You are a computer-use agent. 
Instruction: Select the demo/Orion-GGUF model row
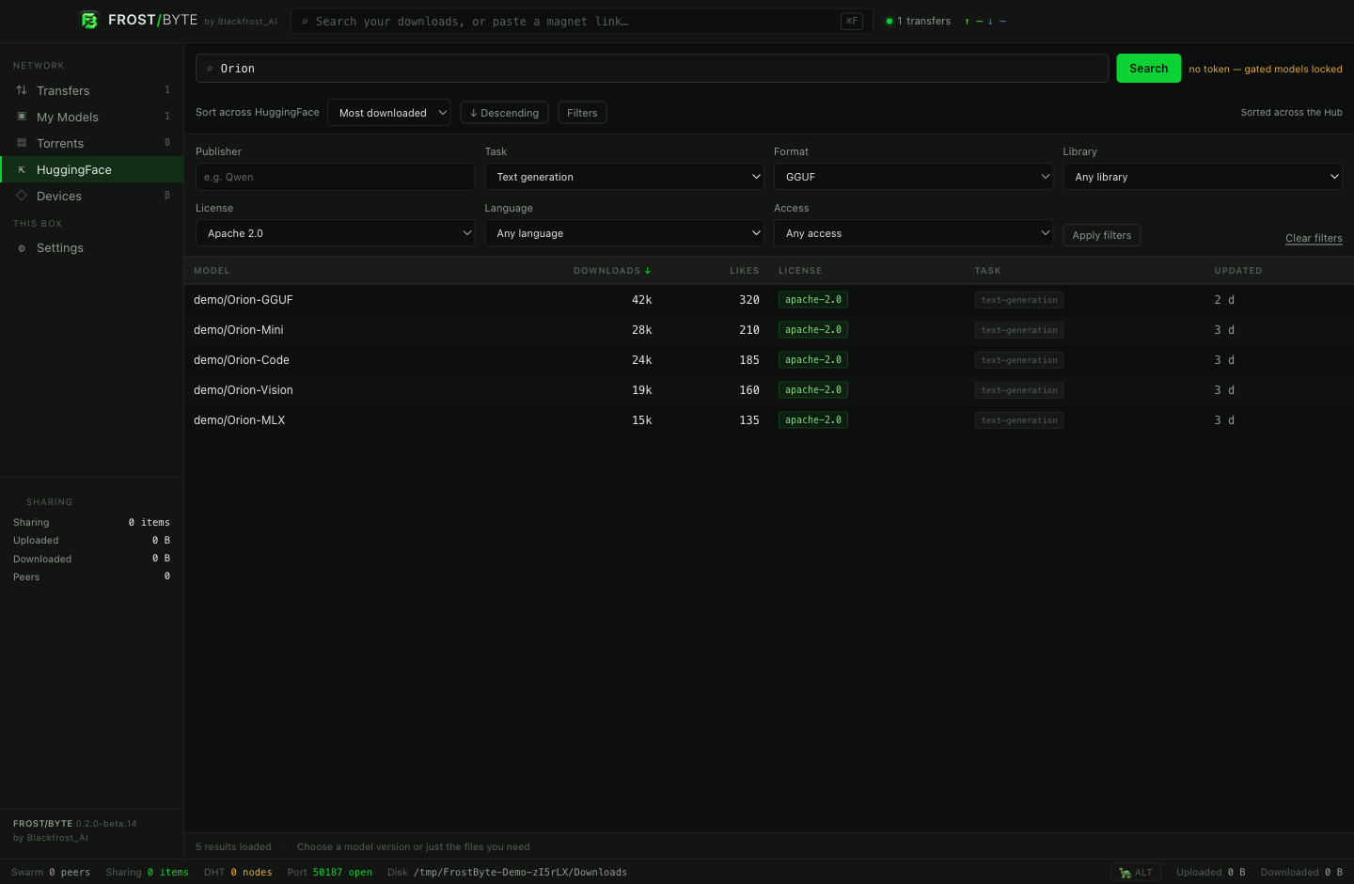click(769, 300)
